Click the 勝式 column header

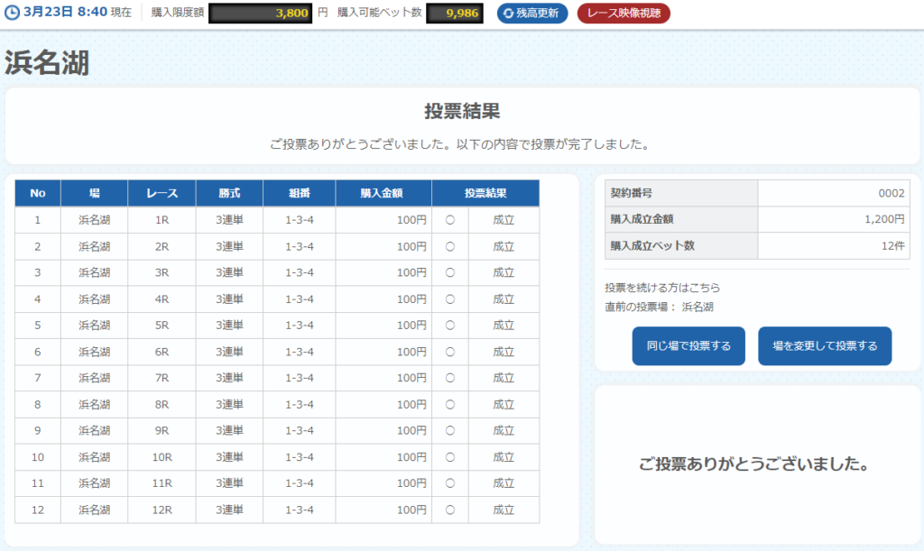pyautogui.click(x=229, y=193)
